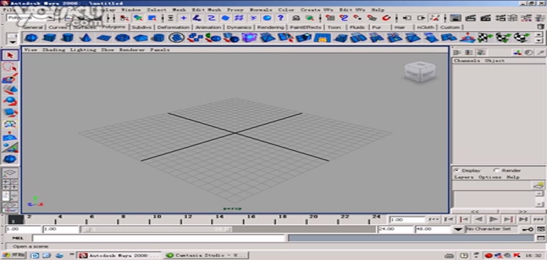Open the shelf menu arrow at left of shelf

click(x=12, y=42)
